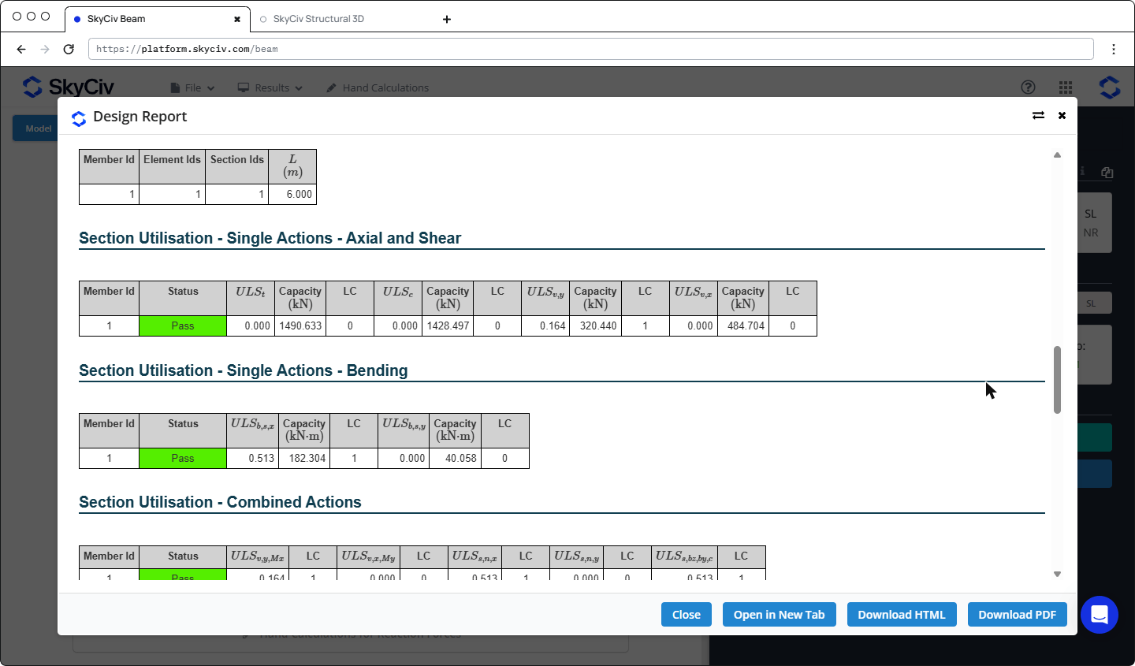Open the browser three-dot menu
Viewport: 1135px width, 666px height.
(x=1114, y=49)
